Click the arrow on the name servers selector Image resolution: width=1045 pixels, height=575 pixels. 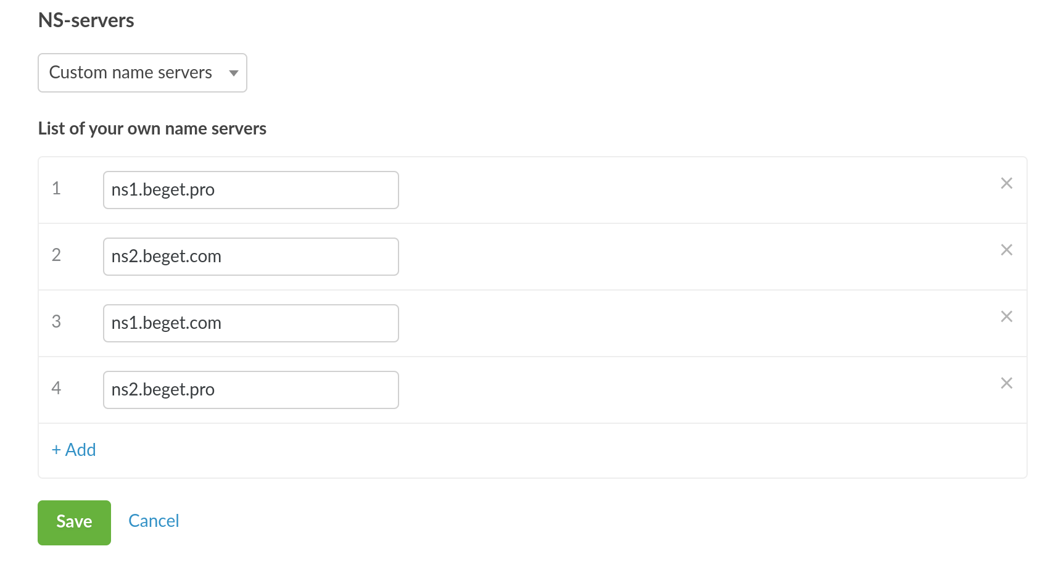click(234, 73)
